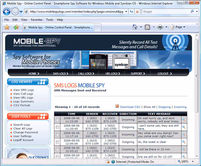
Task: Expand the RSS feeds dropdown arrow
Action: pyautogui.click(x=153, y=27)
